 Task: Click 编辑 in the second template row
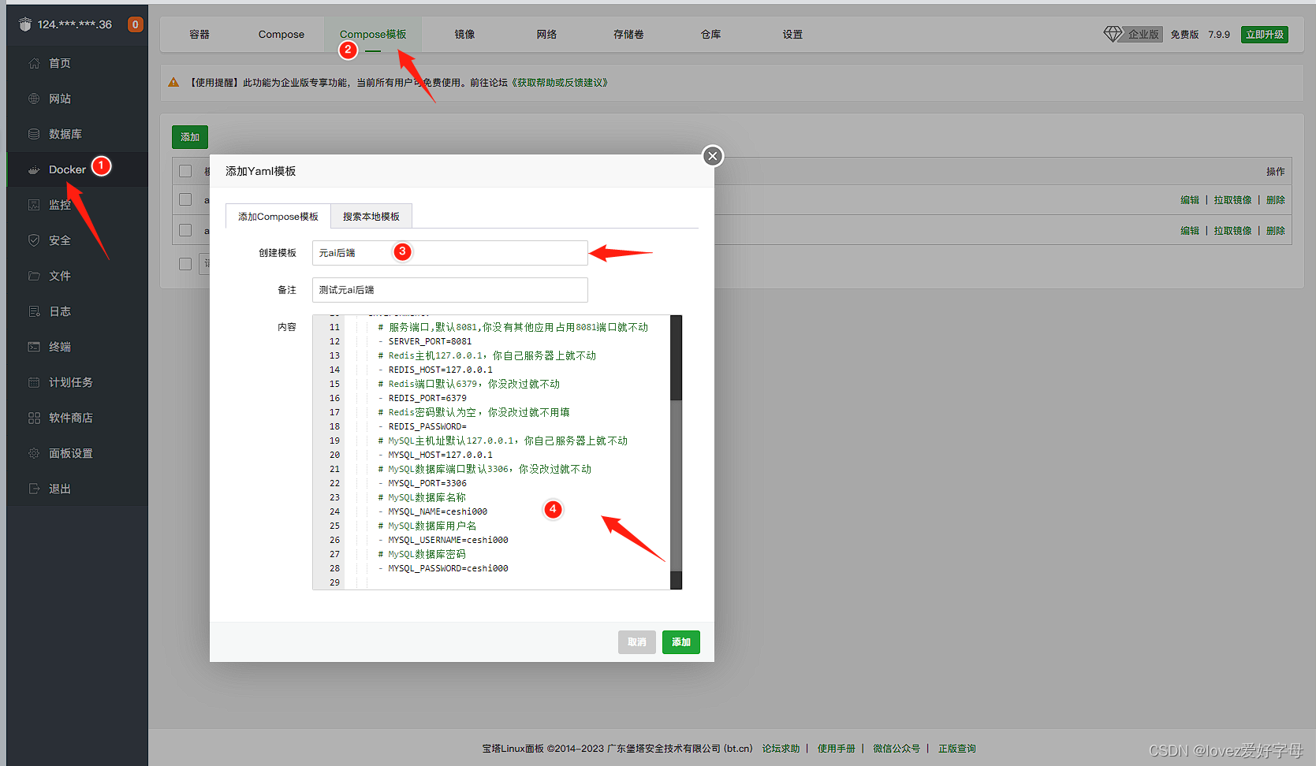coord(1190,231)
